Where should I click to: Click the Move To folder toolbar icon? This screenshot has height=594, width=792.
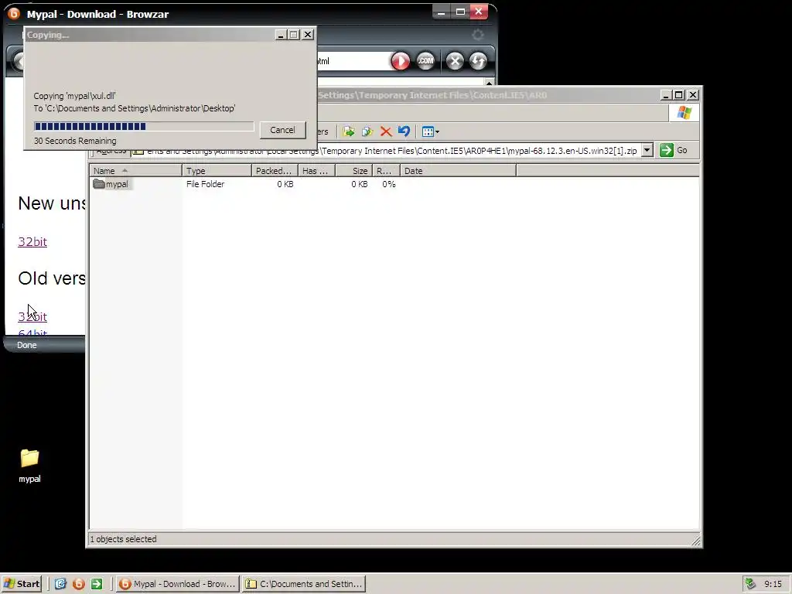[x=349, y=131]
